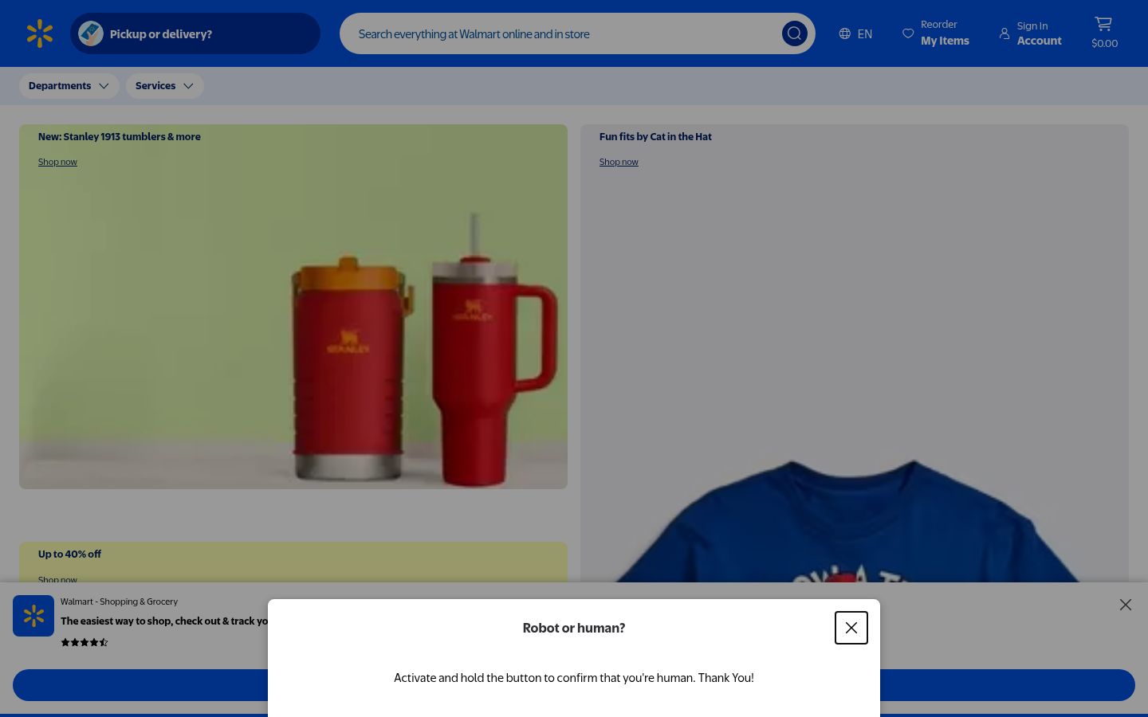
Task: Shop now for Cat in the Hat fits
Action: coord(619,162)
